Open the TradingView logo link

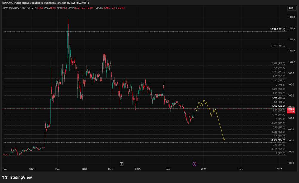point(17,177)
